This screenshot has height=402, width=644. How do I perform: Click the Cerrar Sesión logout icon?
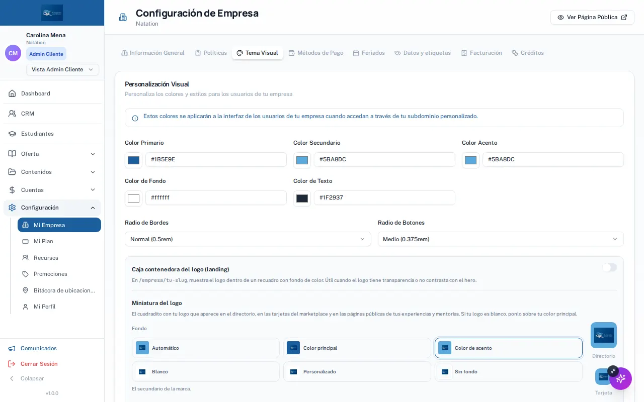[12, 364]
